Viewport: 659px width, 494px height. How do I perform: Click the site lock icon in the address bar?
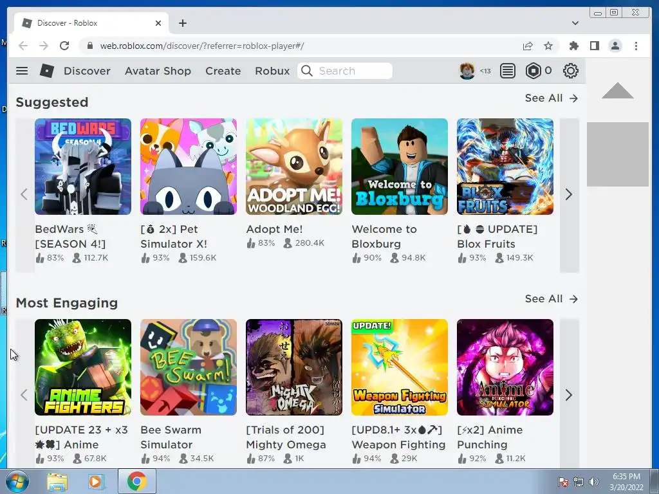pos(89,46)
